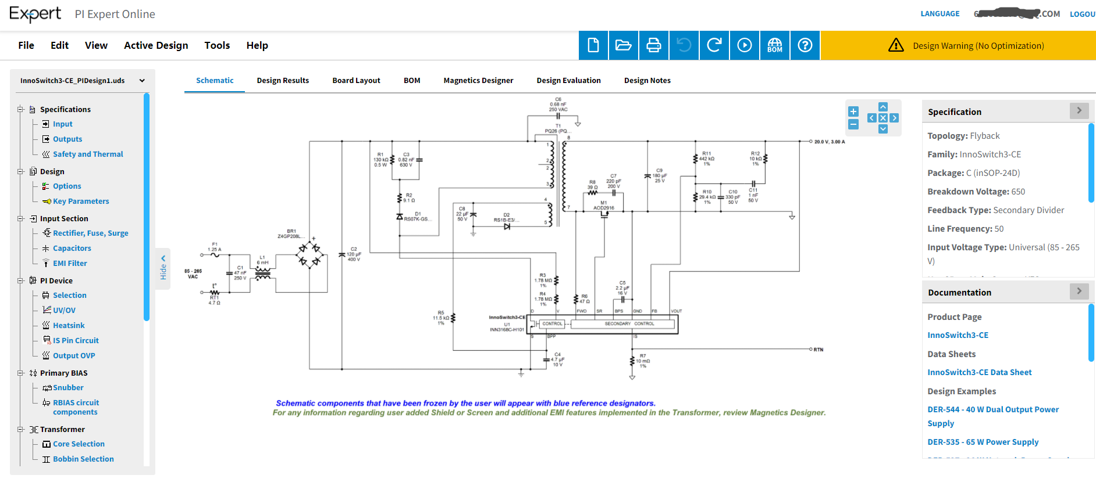Image resolution: width=1096 pixels, height=504 pixels.
Task: Collapse the Documentation panel chevron
Action: 1079,291
